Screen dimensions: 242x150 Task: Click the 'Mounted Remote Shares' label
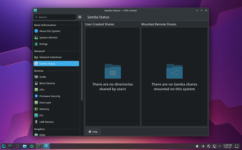pyautogui.click(x=159, y=25)
